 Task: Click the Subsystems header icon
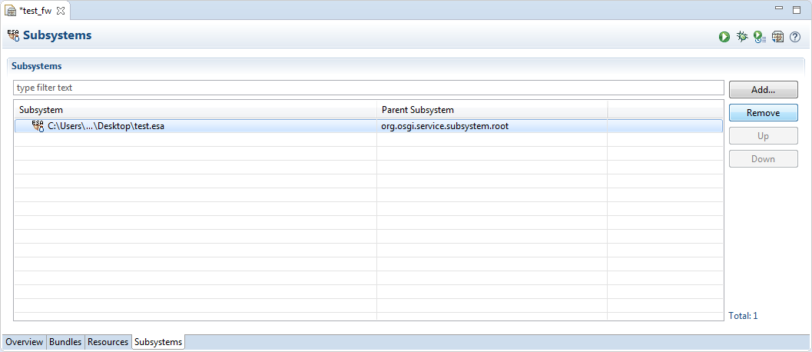click(13, 35)
